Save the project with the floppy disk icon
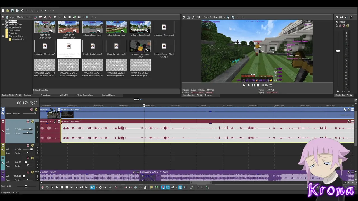This screenshot has height=201, width=358. click(x=13, y=11)
